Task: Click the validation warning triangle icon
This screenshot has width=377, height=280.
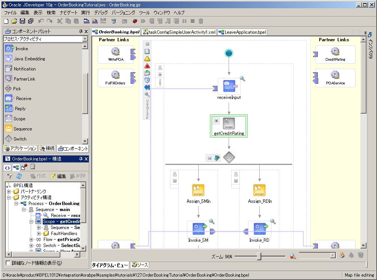Action: click(147, 58)
